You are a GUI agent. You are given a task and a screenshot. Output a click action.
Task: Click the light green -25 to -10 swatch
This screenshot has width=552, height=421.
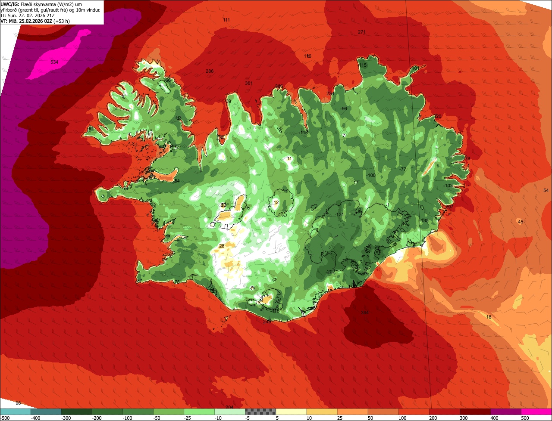199,412
